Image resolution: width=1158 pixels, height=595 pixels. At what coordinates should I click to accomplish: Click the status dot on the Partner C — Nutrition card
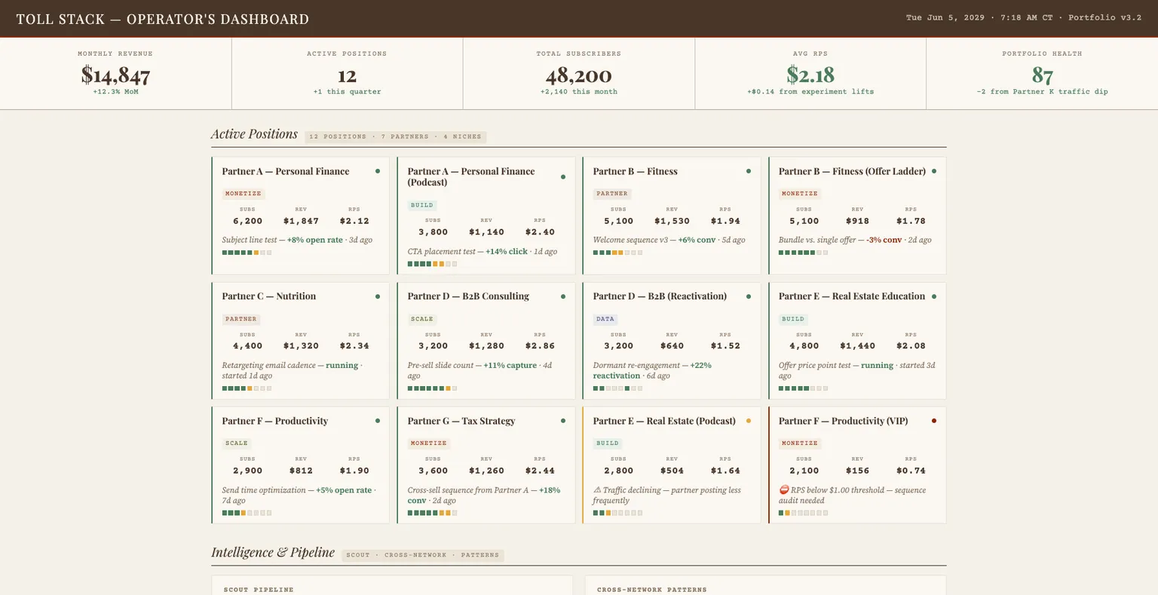coord(378,296)
